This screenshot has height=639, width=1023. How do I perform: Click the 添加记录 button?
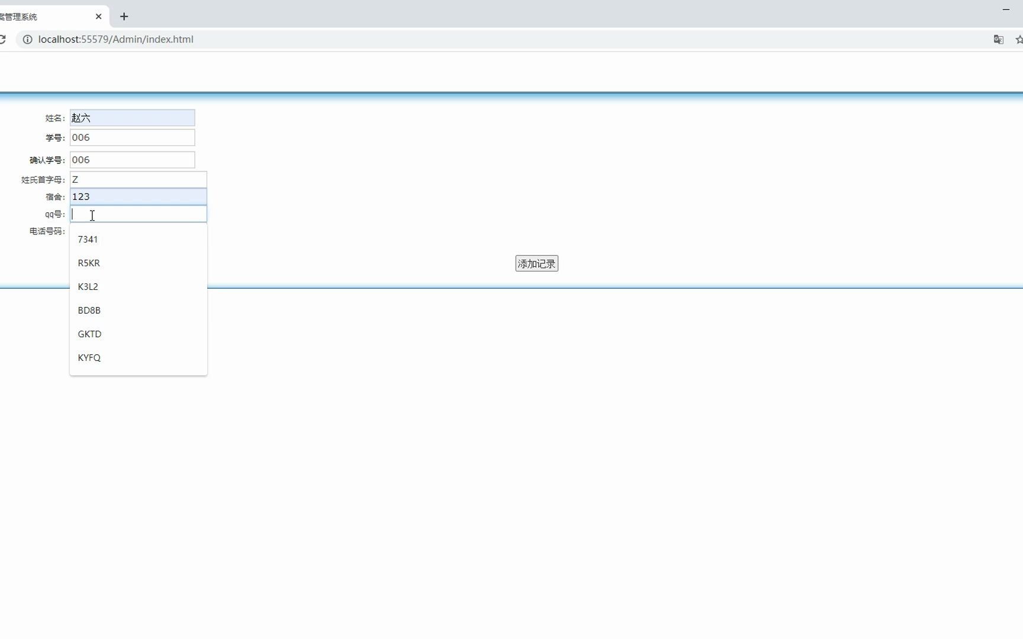coord(536,263)
